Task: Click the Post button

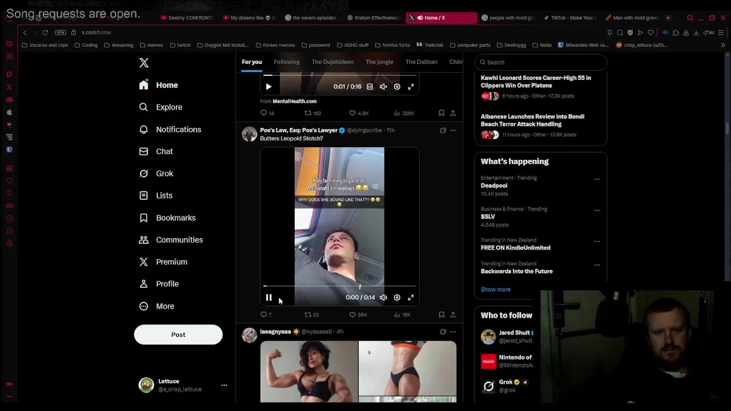Action: 178,335
